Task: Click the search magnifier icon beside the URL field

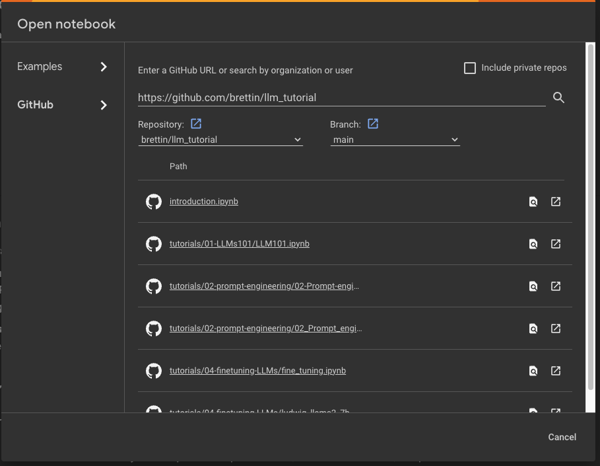Action: tap(558, 98)
